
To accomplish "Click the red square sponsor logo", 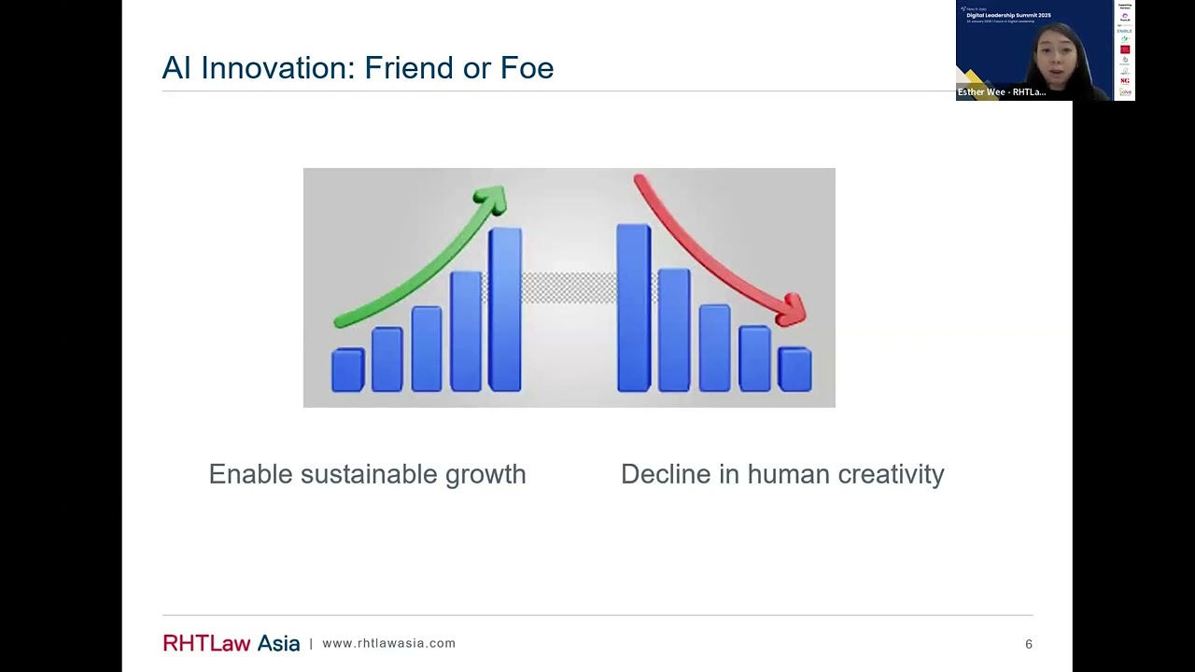I will pyautogui.click(x=1125, y=49).
